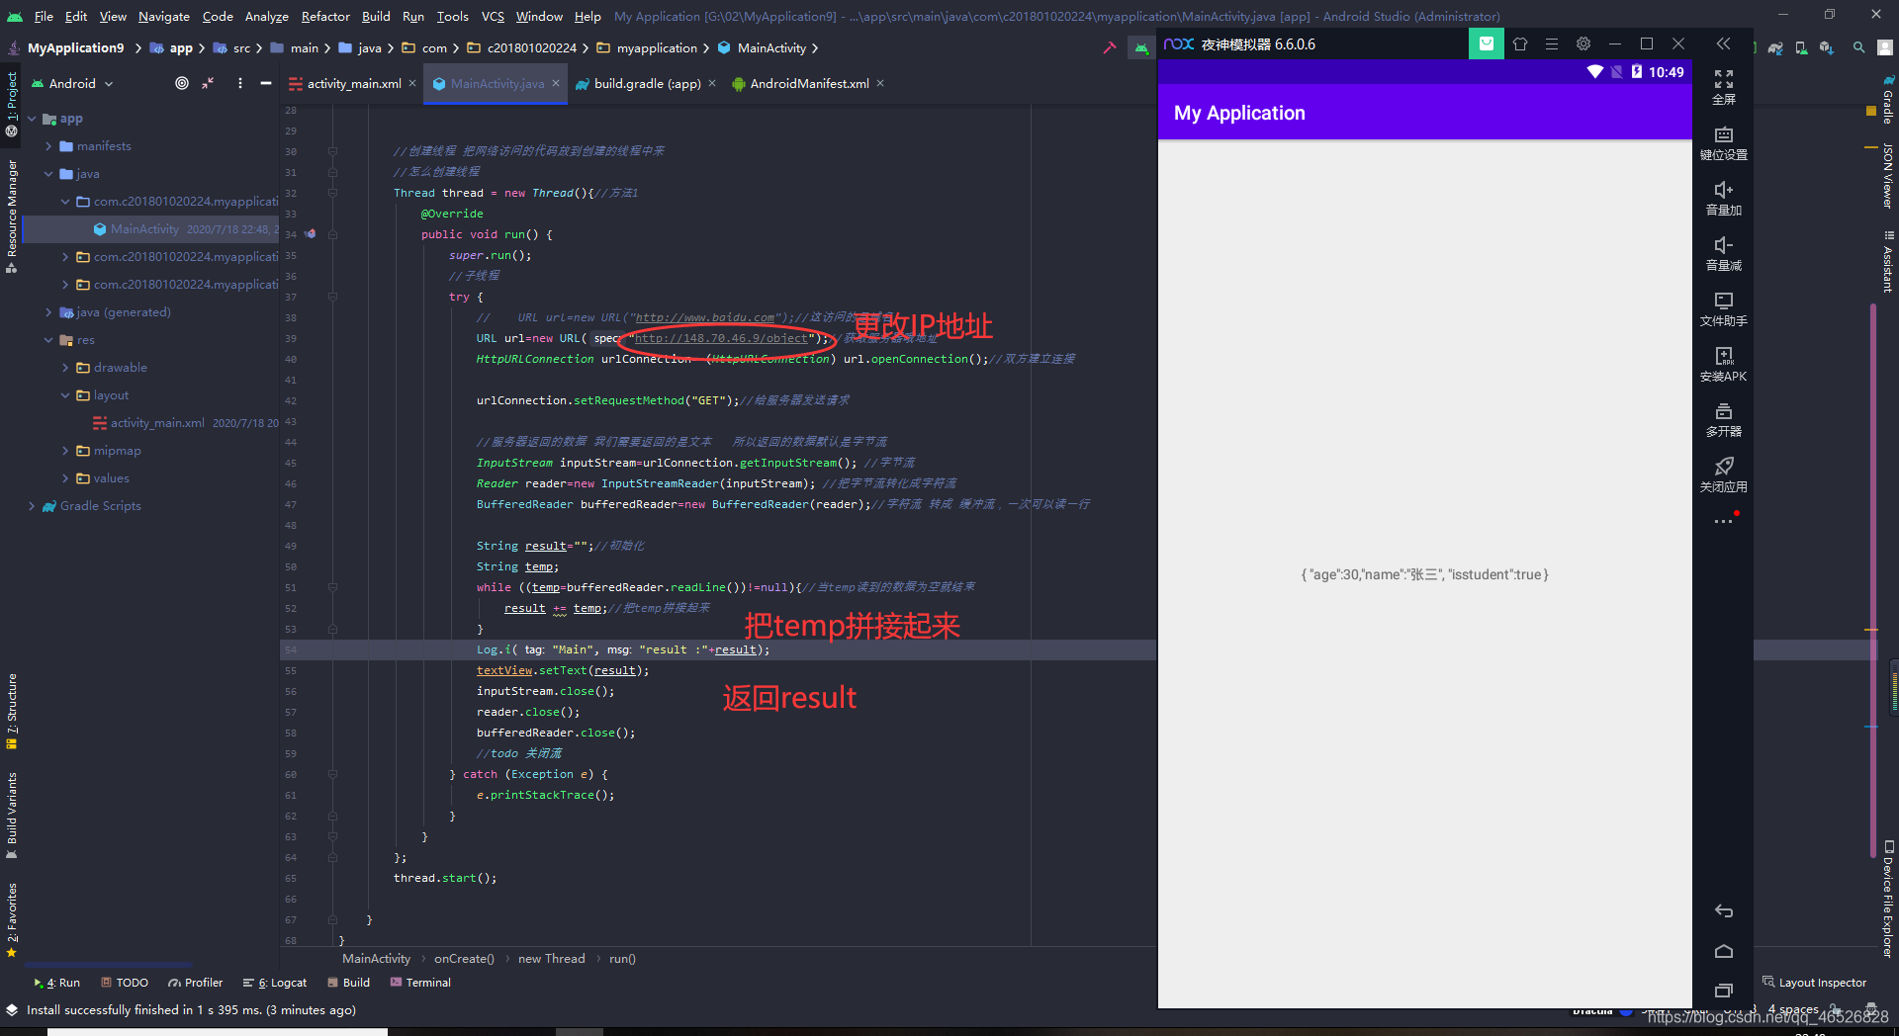Toggle the Resource Manager side panel
This screenshot has height=1036, width=1899.
(12, 216)
